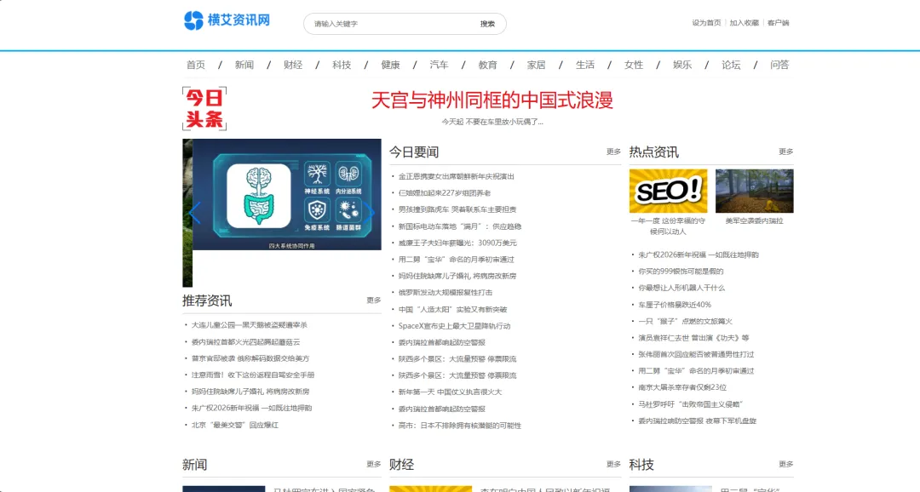The image size is (920, 492).
Task: Select 女性 in the navigation bar
Action: coord(634,65)
